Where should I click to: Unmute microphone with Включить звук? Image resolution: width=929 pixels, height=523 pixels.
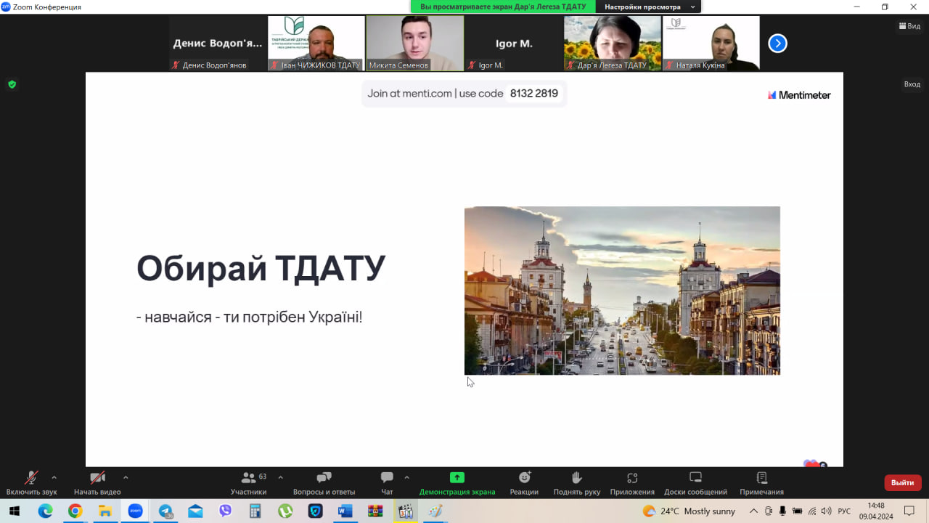pos(31,478)
